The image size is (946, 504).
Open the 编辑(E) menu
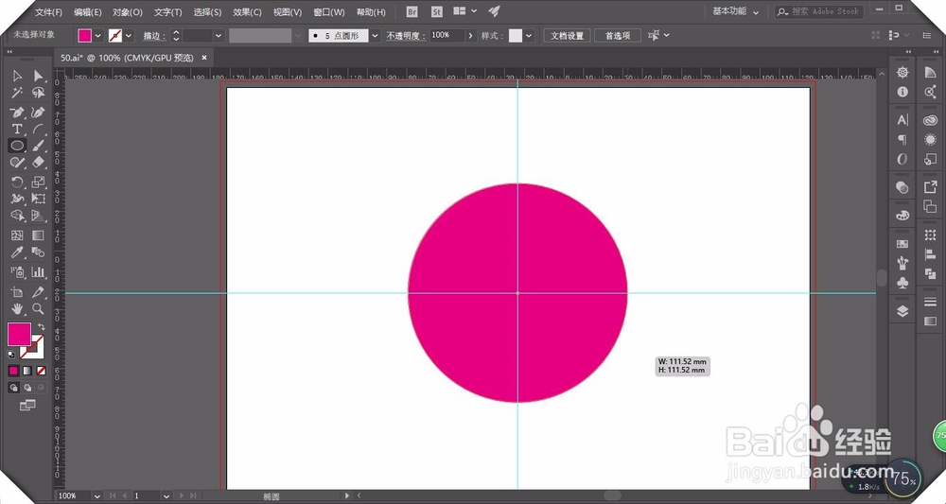[x=87, y=12]
